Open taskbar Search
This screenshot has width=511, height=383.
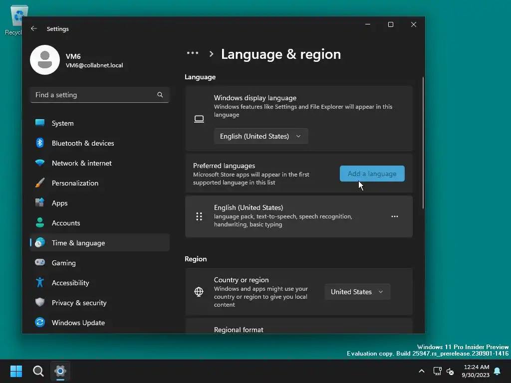(x=38, y=371)
